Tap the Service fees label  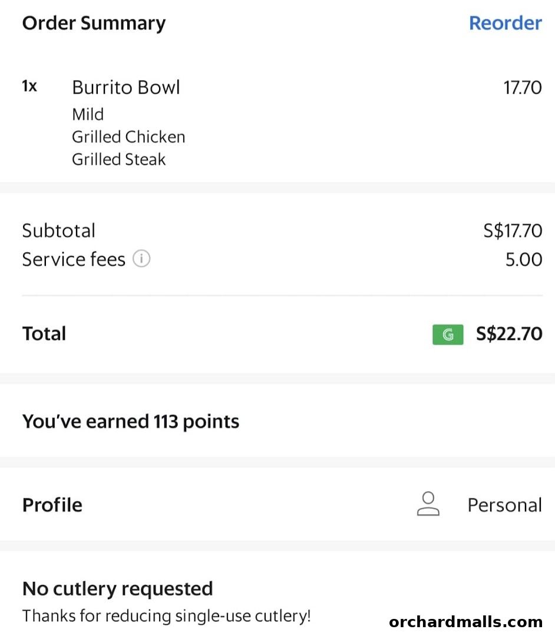pos(74,259)
